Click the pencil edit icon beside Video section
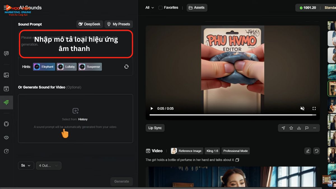Viewport: 336px width, 189px height. (x=308, y=151)
